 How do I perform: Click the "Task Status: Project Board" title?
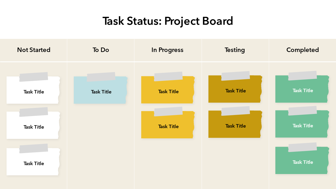pyautogui.click(x=168, y=21)
